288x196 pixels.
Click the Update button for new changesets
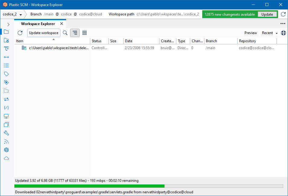click(x=267, y=14)
